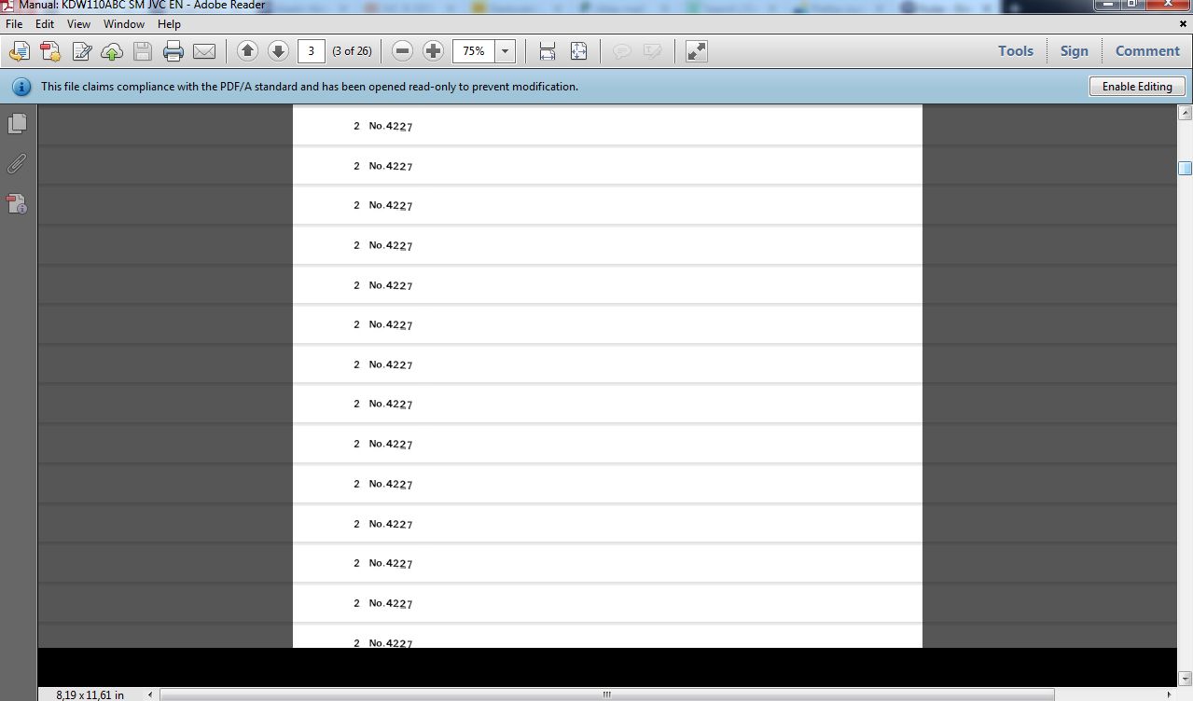Send file by email envelope icon
1193x701 pixels.
(x=204, y=51)
